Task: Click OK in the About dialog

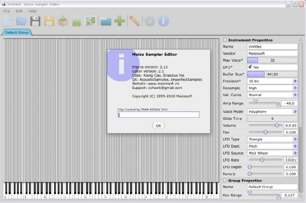Action: [x=159, y=126]
